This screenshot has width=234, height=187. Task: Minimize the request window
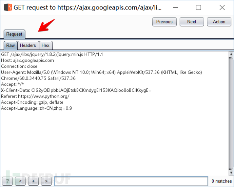pos(176,7)
